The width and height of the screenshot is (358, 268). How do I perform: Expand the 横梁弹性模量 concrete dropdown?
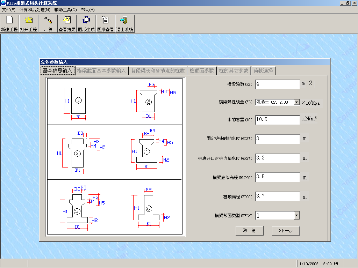click(x=296, y=102)
